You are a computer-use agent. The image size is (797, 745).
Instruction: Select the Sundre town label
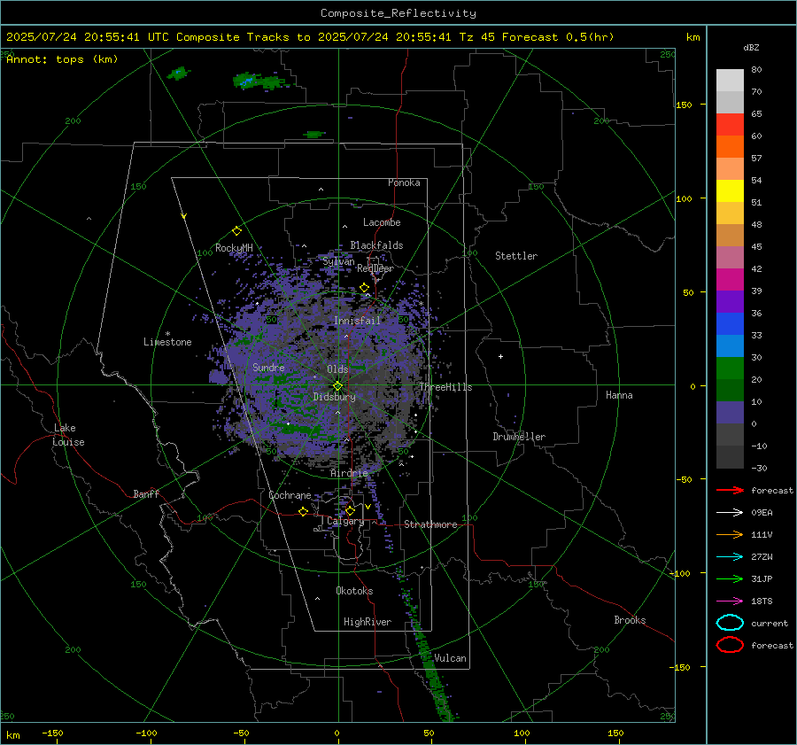268,368
